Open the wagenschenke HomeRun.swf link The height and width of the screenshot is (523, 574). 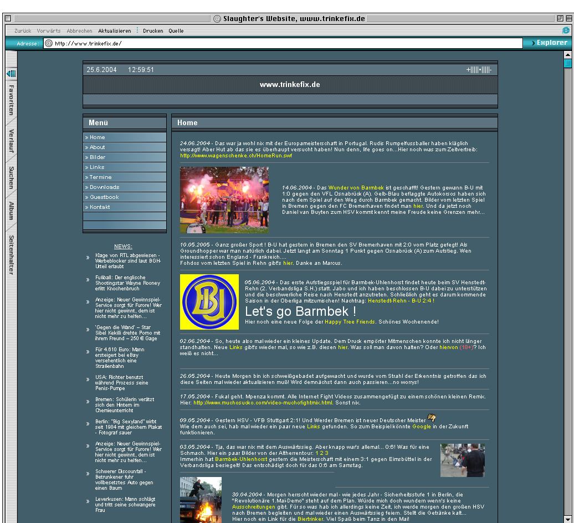(236, 156)
